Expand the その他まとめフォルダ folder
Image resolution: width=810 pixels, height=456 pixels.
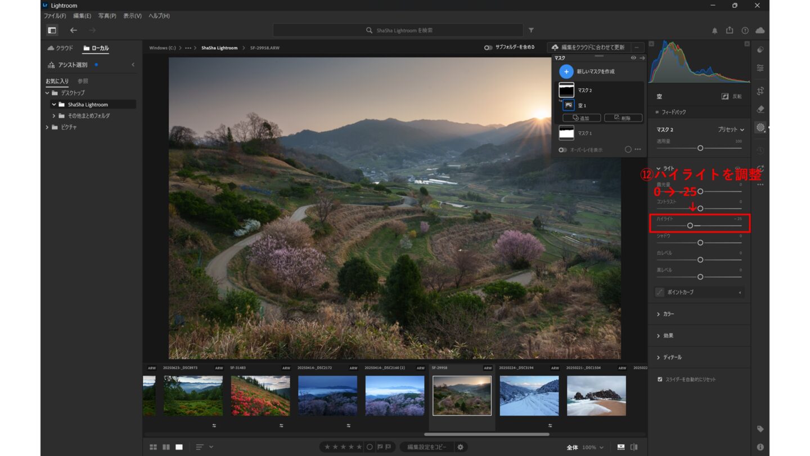(54, 116)
